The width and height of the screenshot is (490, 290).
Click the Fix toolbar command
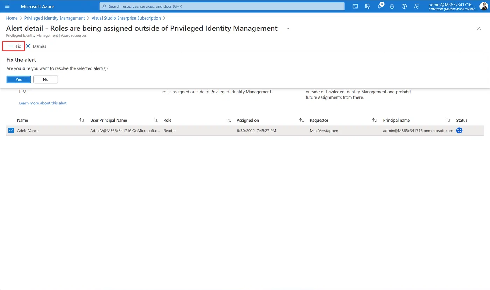14,46
